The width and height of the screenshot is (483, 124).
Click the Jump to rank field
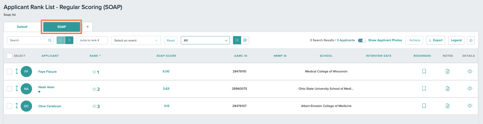92,40
